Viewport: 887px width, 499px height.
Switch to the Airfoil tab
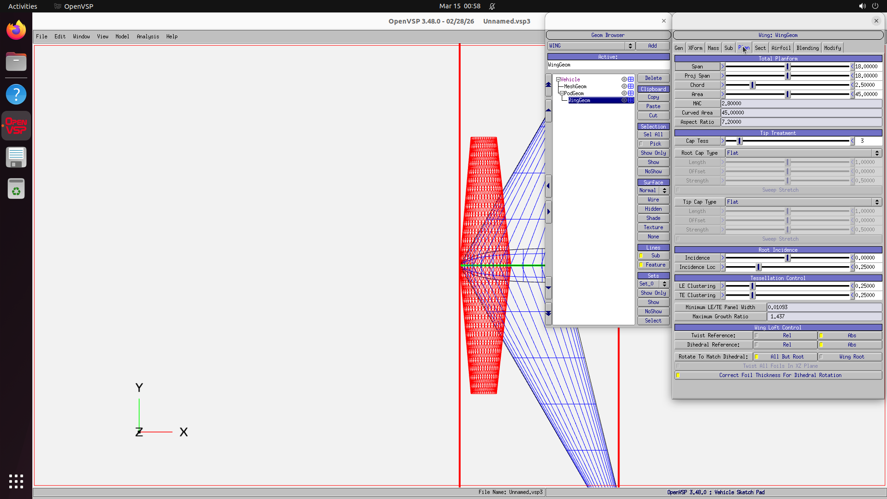(781, 48)
